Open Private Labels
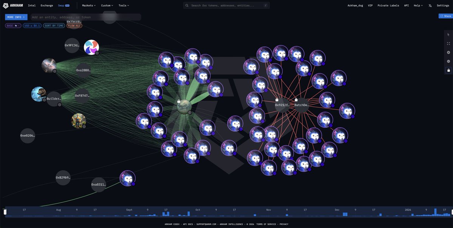Viewport: 453px width, 228px height. (388, 6)
